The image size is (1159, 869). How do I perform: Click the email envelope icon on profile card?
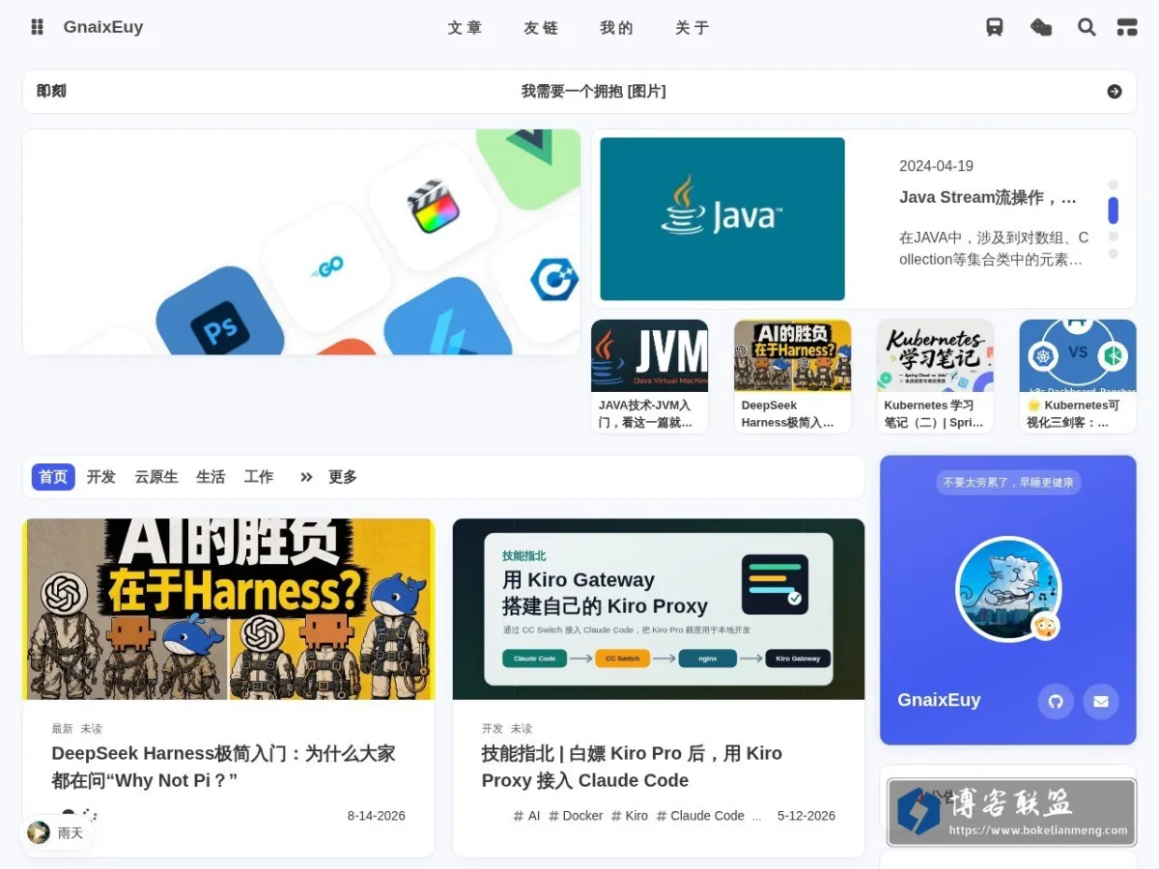coord(1101,701)
